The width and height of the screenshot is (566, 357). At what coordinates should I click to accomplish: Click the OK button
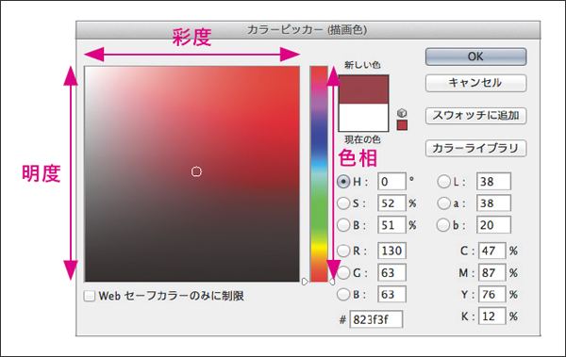tap(475, 57)
